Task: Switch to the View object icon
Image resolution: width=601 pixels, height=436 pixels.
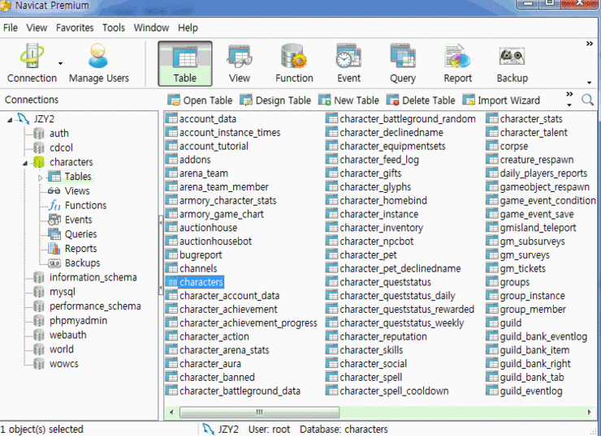Action: (240, 63)
